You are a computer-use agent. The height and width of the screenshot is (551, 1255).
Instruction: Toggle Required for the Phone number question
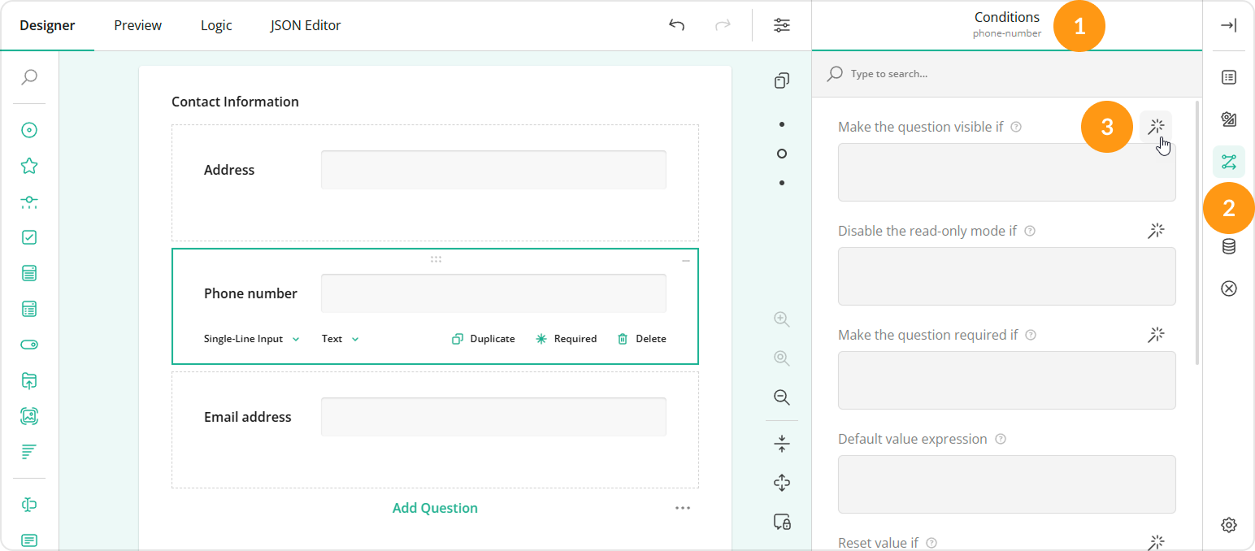click(x=567, y=338)
